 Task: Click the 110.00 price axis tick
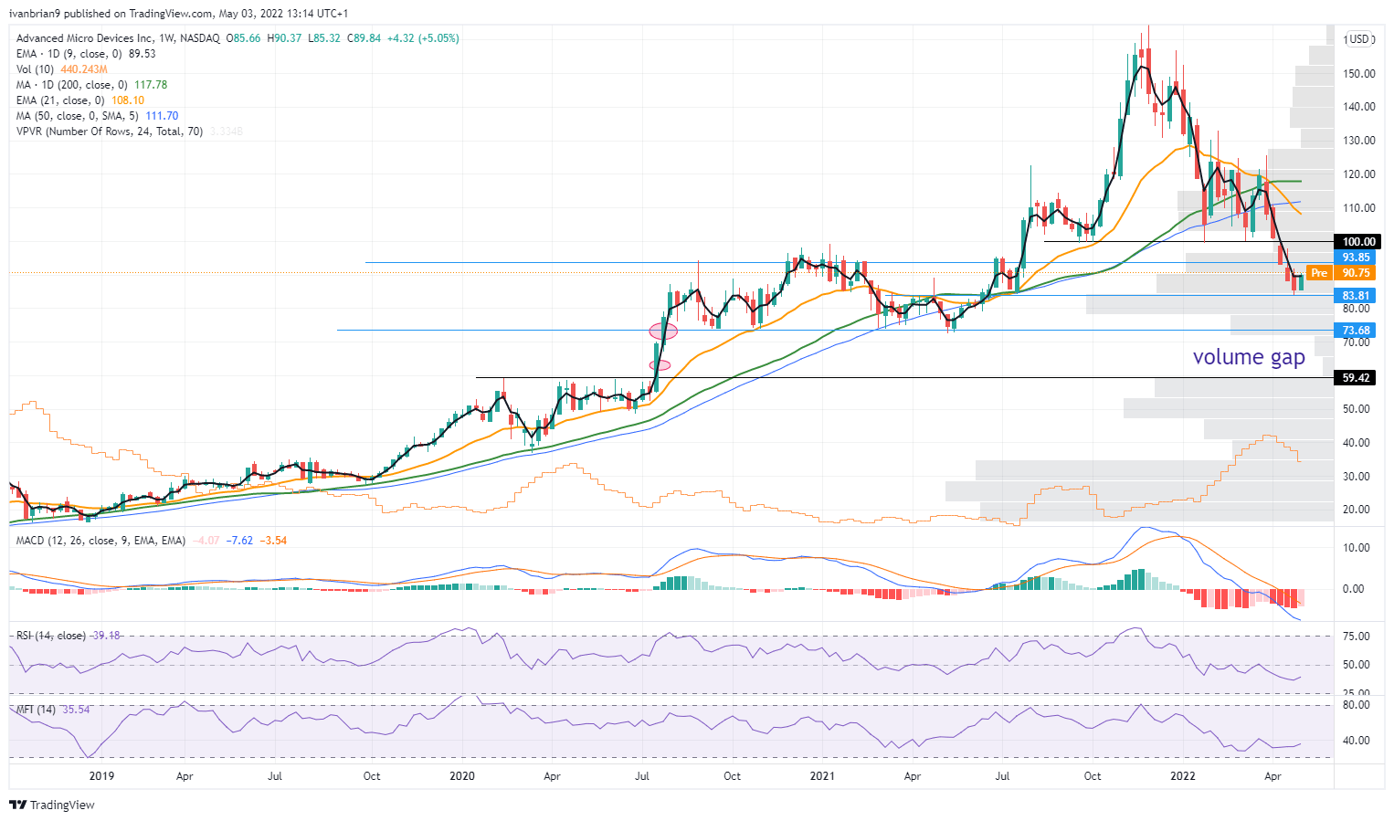coord(1359,208)
